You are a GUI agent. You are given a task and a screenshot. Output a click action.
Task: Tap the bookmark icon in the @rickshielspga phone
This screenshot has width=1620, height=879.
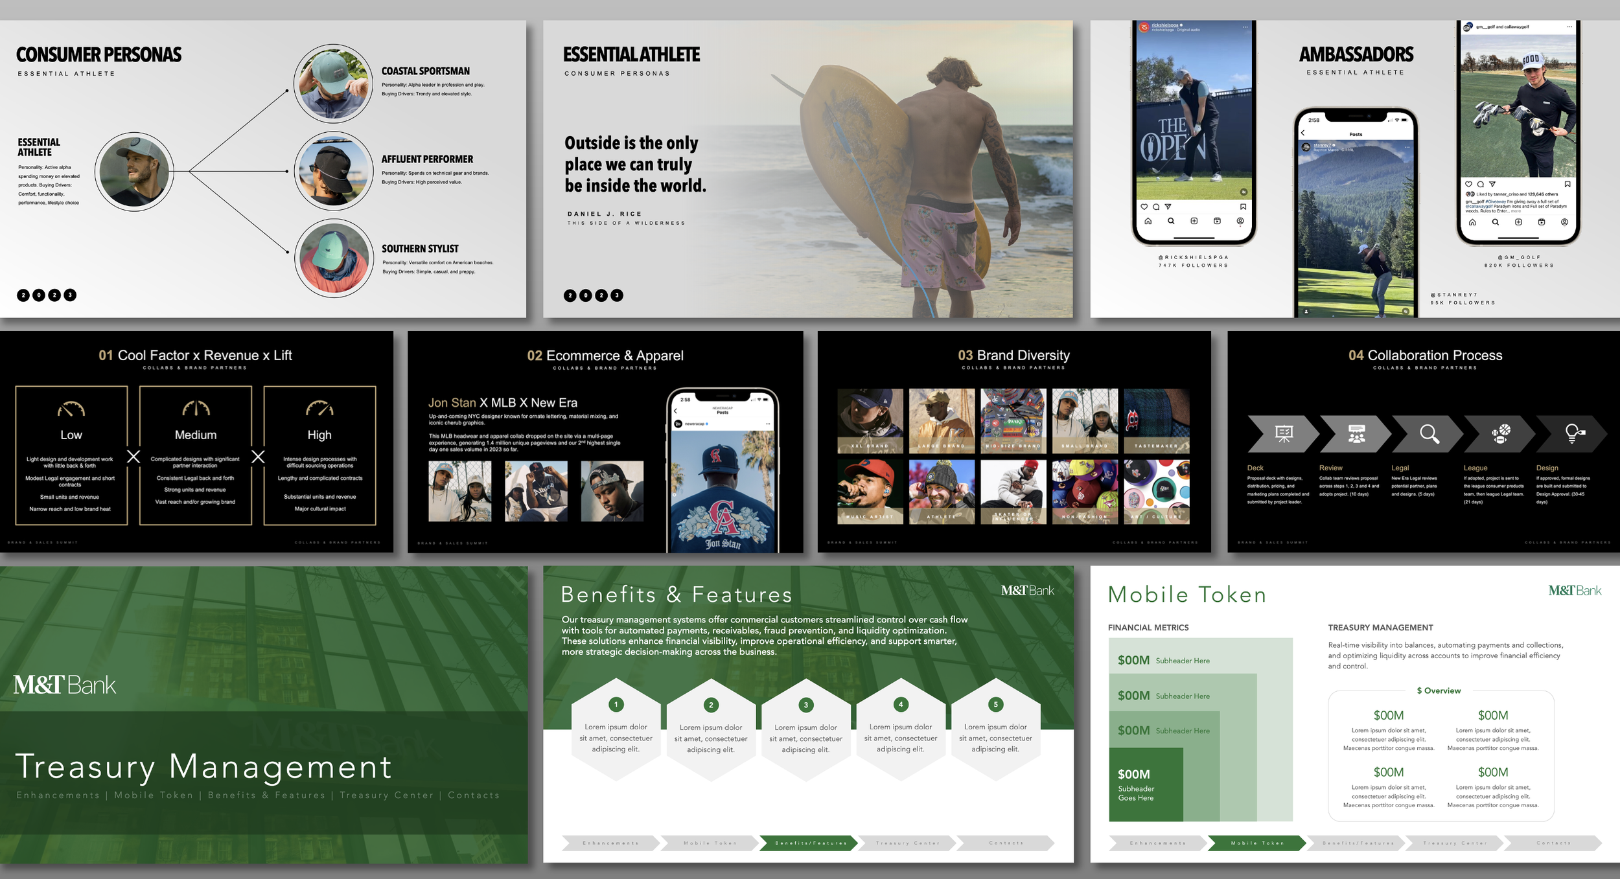click(x=1243, y=207)
